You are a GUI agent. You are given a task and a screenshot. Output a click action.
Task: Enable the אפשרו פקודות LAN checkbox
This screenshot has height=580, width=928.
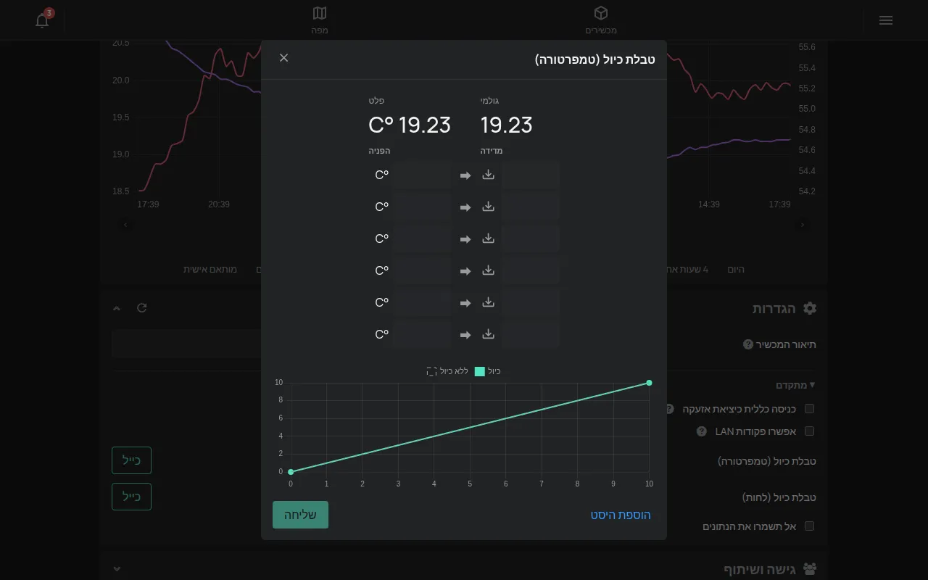point(809,431)
